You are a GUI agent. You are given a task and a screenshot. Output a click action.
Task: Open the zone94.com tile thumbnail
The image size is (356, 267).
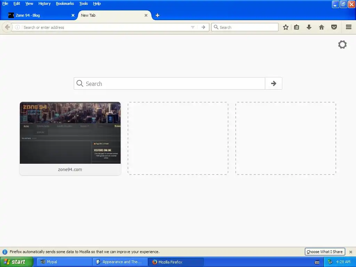70,133
